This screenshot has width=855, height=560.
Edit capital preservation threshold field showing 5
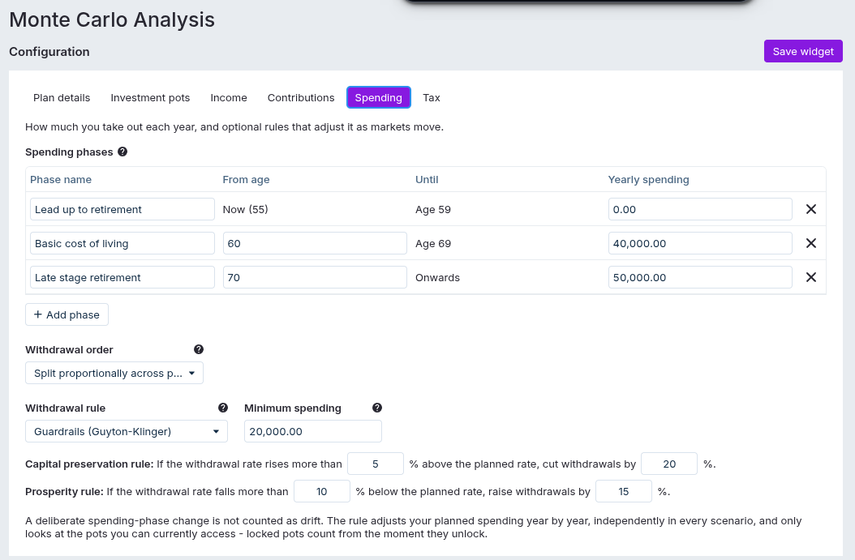[x=376, y=464]
